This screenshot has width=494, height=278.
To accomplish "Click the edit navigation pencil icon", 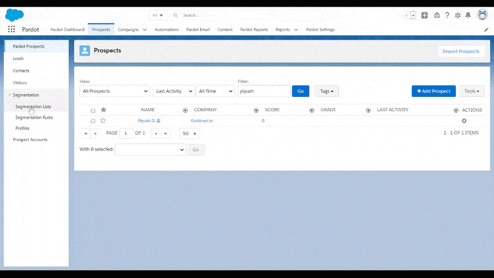I will click(486, 30).
